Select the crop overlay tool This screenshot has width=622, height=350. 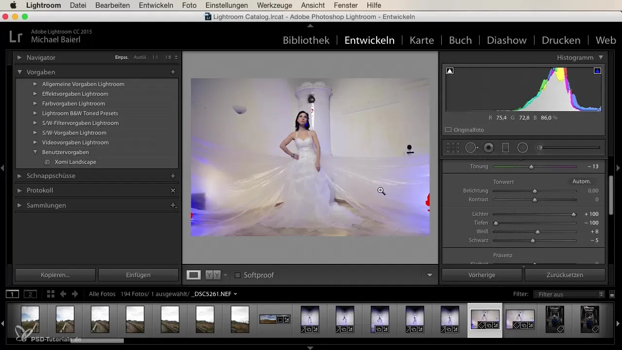pyautogui.click(x=453, y=147)
